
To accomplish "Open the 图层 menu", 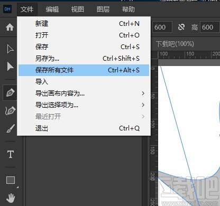I will pyautogui.click(x=103, y=9).
